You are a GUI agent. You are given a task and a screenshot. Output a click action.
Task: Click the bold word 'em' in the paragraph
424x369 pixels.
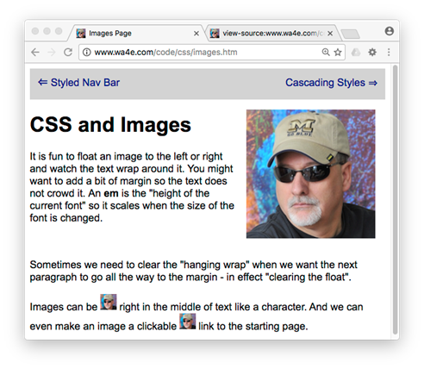111,193
